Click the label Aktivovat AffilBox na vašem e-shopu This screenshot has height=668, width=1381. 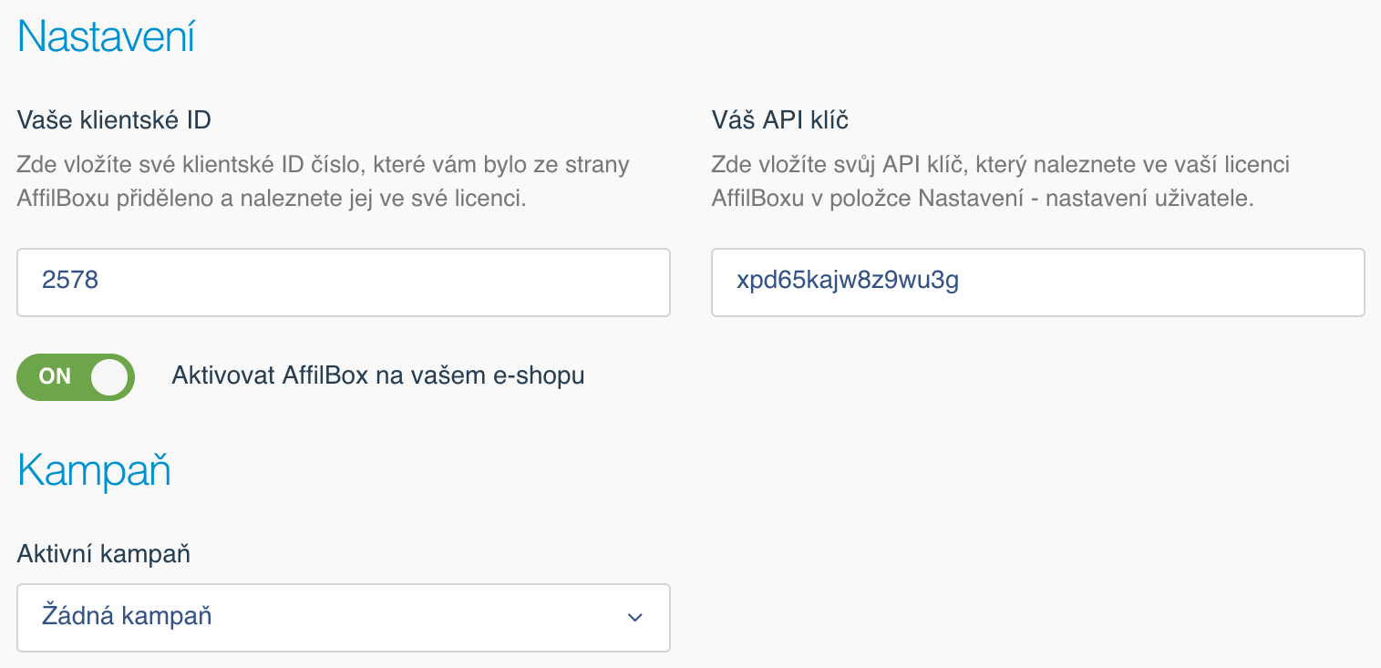[x=377, y=375]
